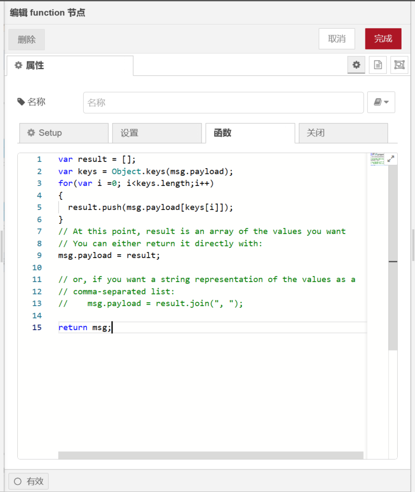Open the node appearance settings icon
This screenshot has height=492, width=415.
[399, 65]
